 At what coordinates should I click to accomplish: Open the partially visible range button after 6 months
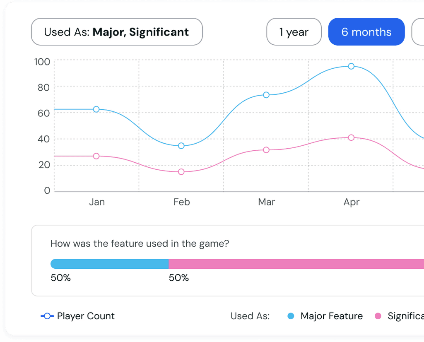click(x=418, y=32)
